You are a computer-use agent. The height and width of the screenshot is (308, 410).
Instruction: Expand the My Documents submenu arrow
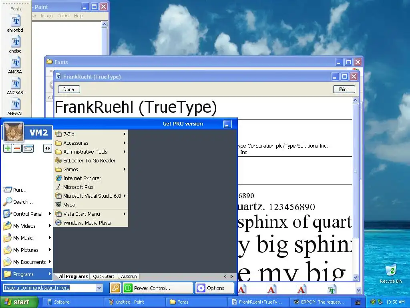(x=50, y=262)
